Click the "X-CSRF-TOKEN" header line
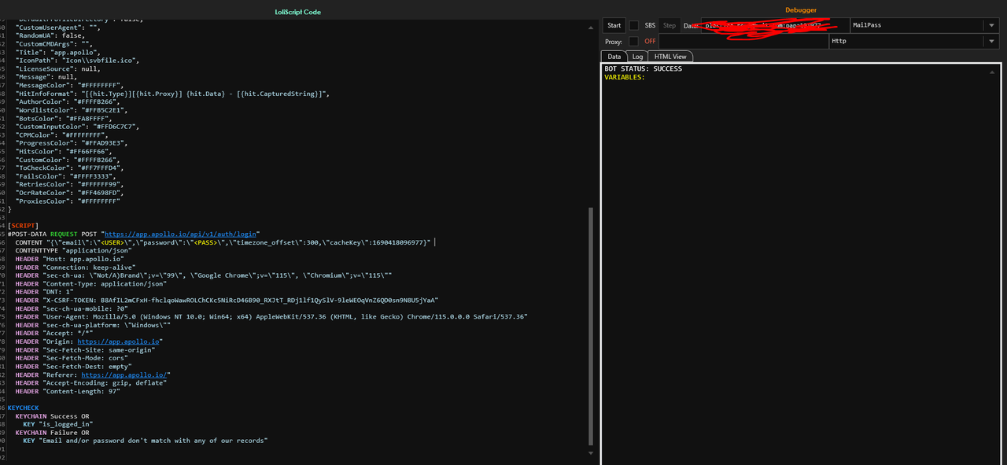 [x=227, y=301]
